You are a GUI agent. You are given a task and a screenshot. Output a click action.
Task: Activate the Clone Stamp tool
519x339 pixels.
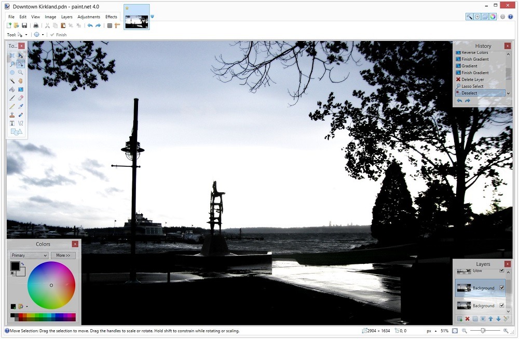[12, 114]
